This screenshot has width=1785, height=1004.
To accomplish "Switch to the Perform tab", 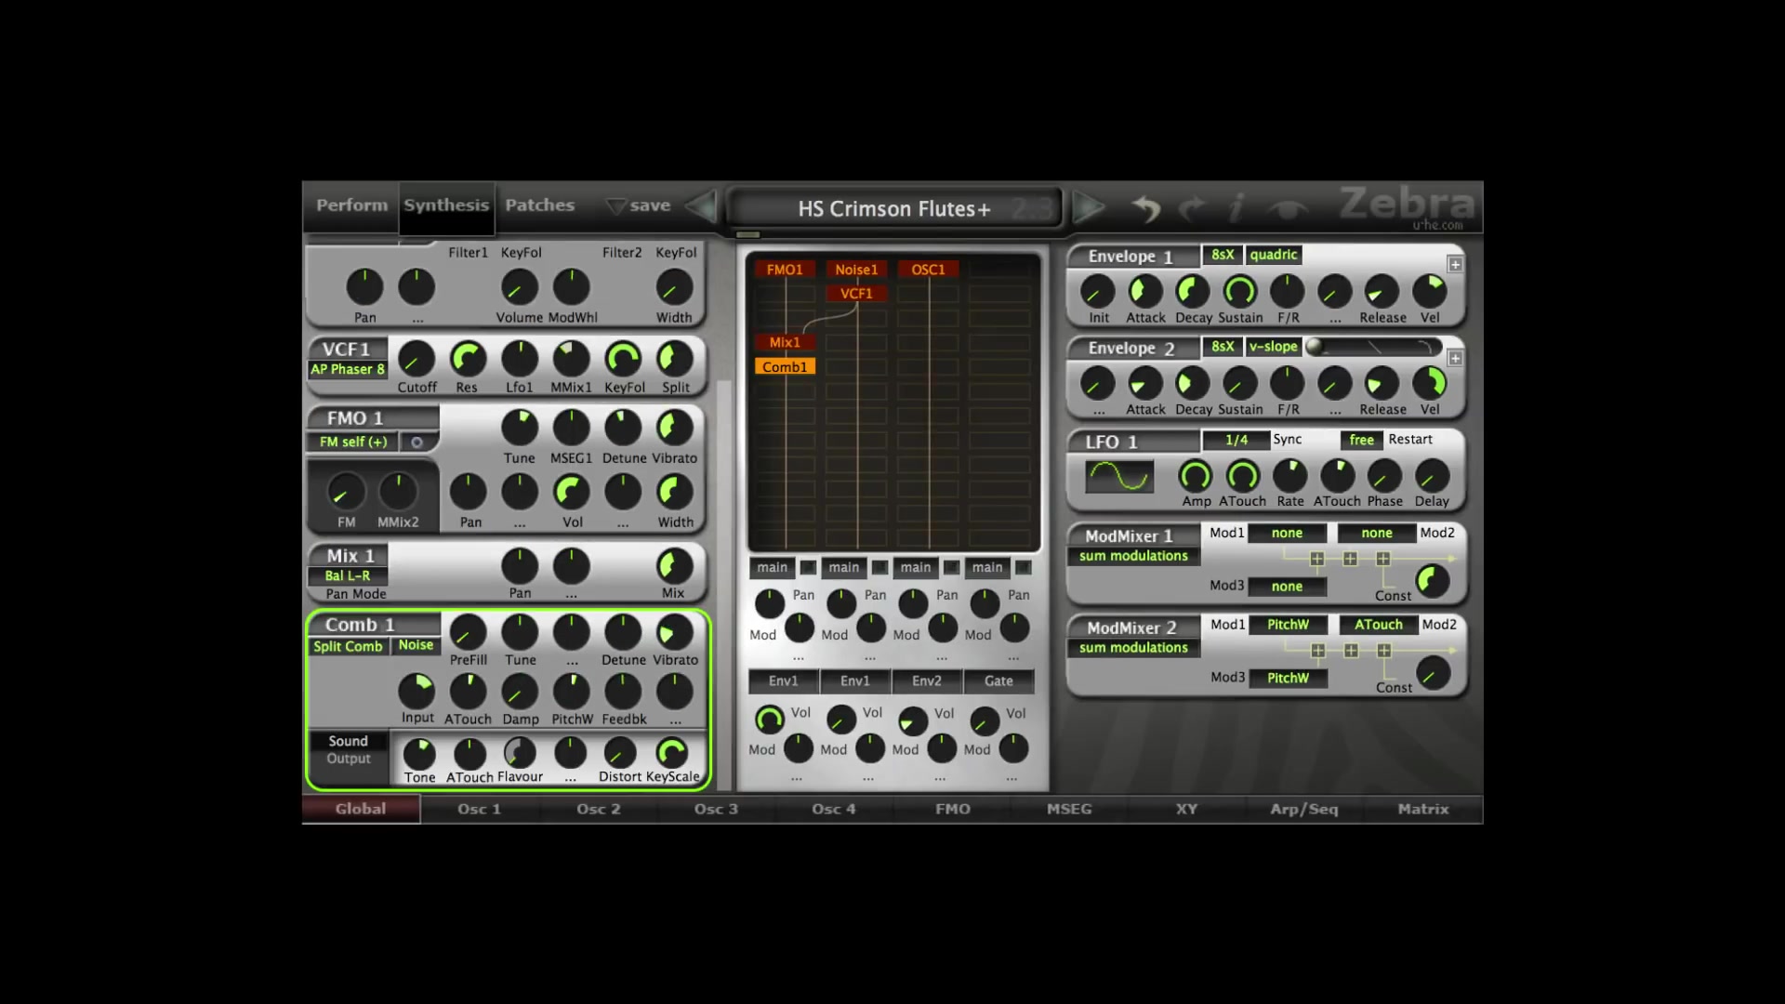I will (x=351, y=205).
